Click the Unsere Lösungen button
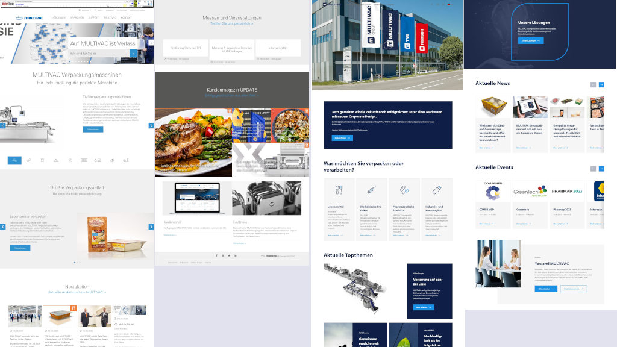Viewport: 617px width, 347px height. click(x=531, y=40)
